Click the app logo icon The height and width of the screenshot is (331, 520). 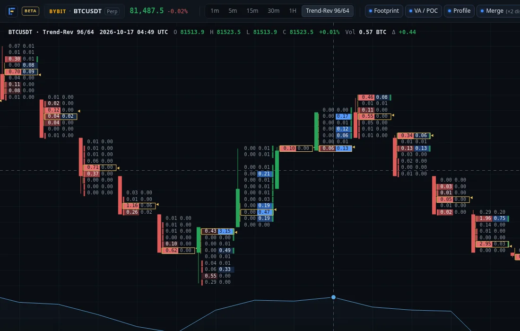click(12, 11)
